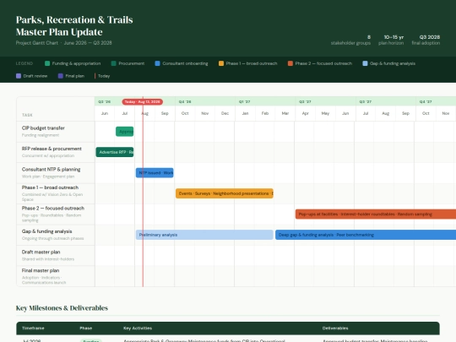Screen dimensions: 456x342
Task: Click the Phase 2 focused outreach legend swatch
Action: point(290,63)
